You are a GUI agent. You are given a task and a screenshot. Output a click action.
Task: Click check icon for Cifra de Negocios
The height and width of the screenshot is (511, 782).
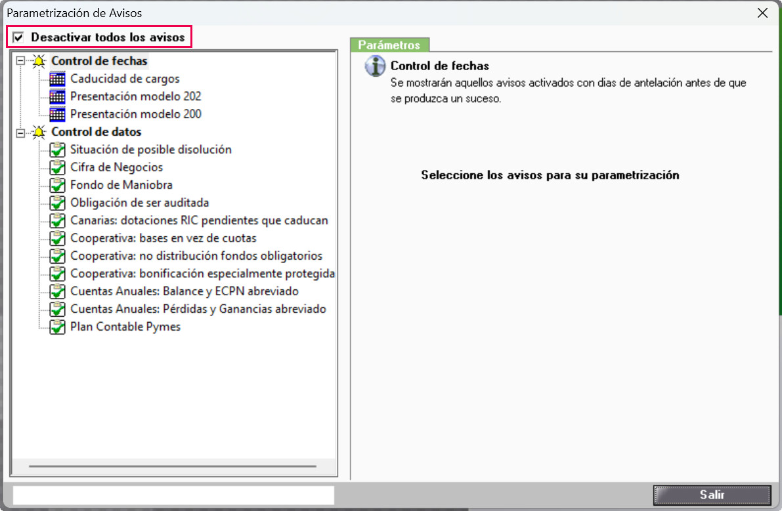[x=57, y=167]
